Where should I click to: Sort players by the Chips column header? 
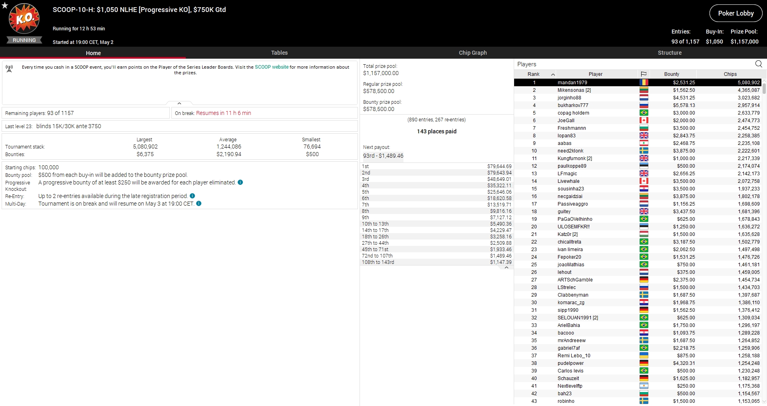click(x=730, y=74)
